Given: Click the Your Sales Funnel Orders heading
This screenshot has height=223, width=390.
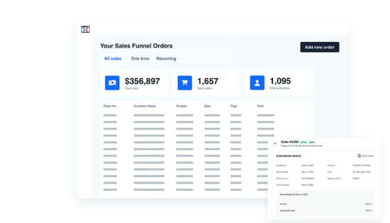Looking at the screenshot, I should [x=136, y=46].
